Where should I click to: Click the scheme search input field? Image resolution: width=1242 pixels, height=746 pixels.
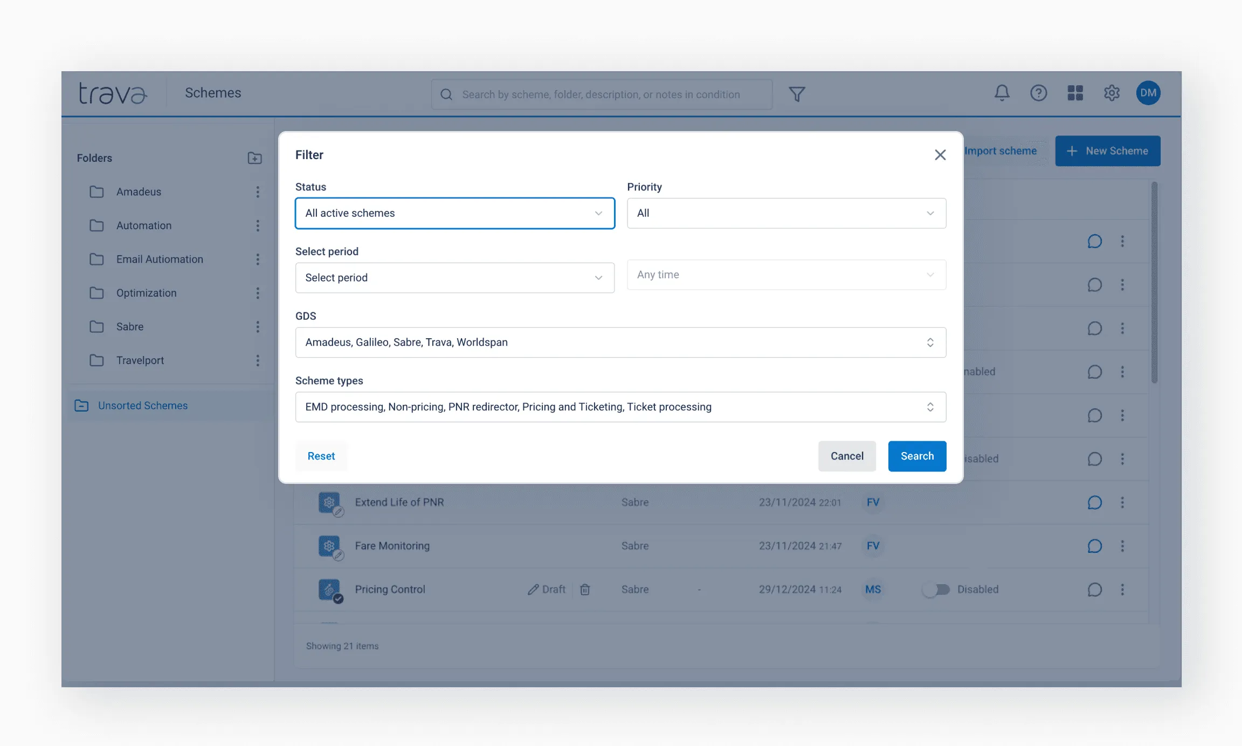click(601, 94)
